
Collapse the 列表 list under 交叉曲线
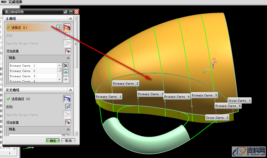(x=68, y=129)
